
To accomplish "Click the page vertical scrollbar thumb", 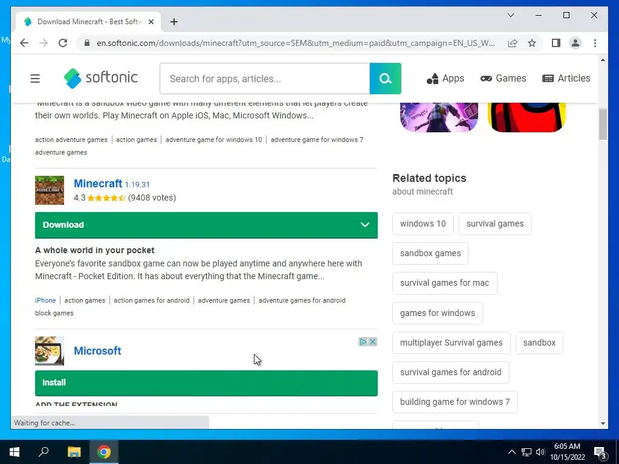I will [x=603, y=124].
